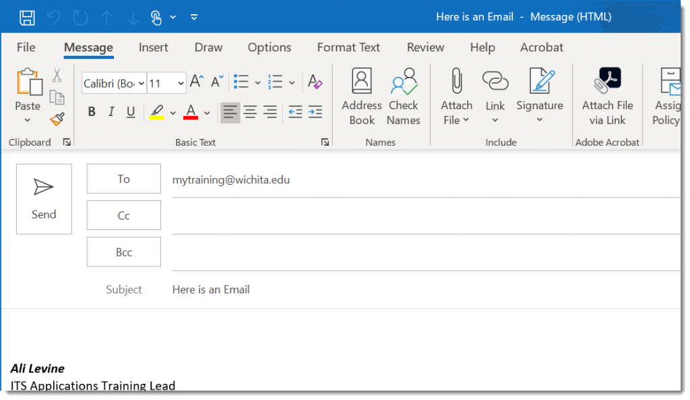Open the Acrobat ribbon tab

tap(541, 47)
